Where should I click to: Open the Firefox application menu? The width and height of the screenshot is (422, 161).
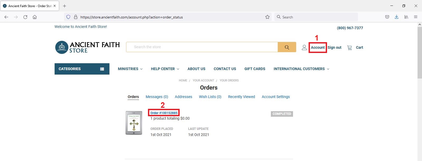coord(415,17)
